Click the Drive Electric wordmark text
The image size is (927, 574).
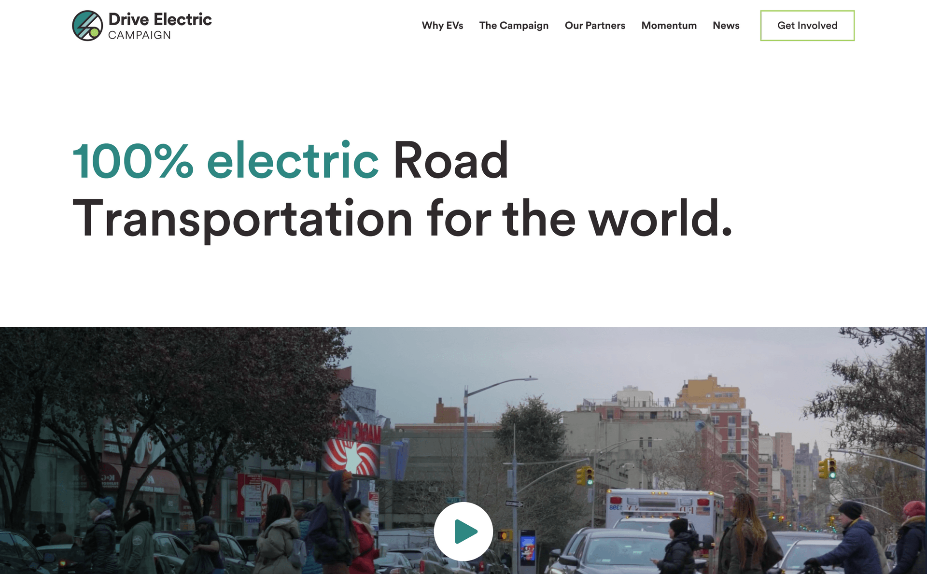pos(160,19)
